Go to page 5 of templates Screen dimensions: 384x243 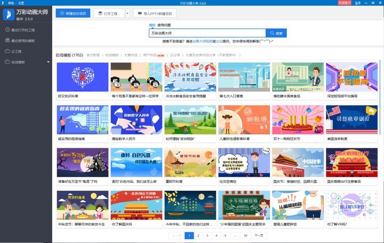225,236
